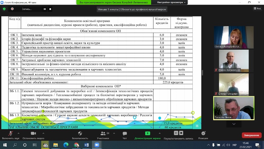Image resolution: width=264 pixels, height=149 pixels.
Task: Open Безопасность security shield
Action: 80,135
